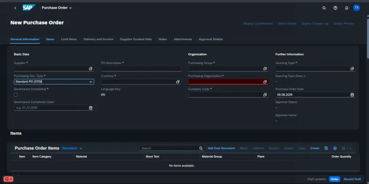Click the Item Category column header
Screen dimensions: 369x184
click(x=42, y=156)
